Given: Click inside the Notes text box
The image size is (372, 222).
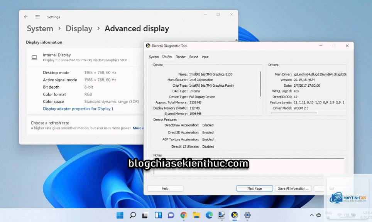Looking at the screenshot, I should 249,166.
